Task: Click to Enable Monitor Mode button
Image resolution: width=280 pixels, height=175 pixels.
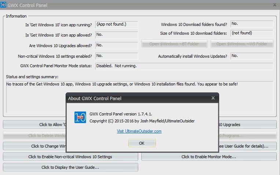Action: (x=209, y=157)
